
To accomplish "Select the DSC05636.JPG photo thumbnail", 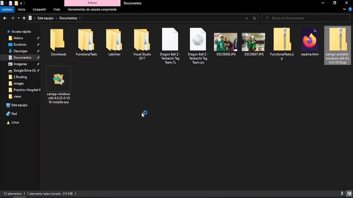I will [226, 42].
